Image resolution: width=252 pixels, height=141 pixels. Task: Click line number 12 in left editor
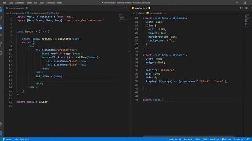(x=10, y=58)
